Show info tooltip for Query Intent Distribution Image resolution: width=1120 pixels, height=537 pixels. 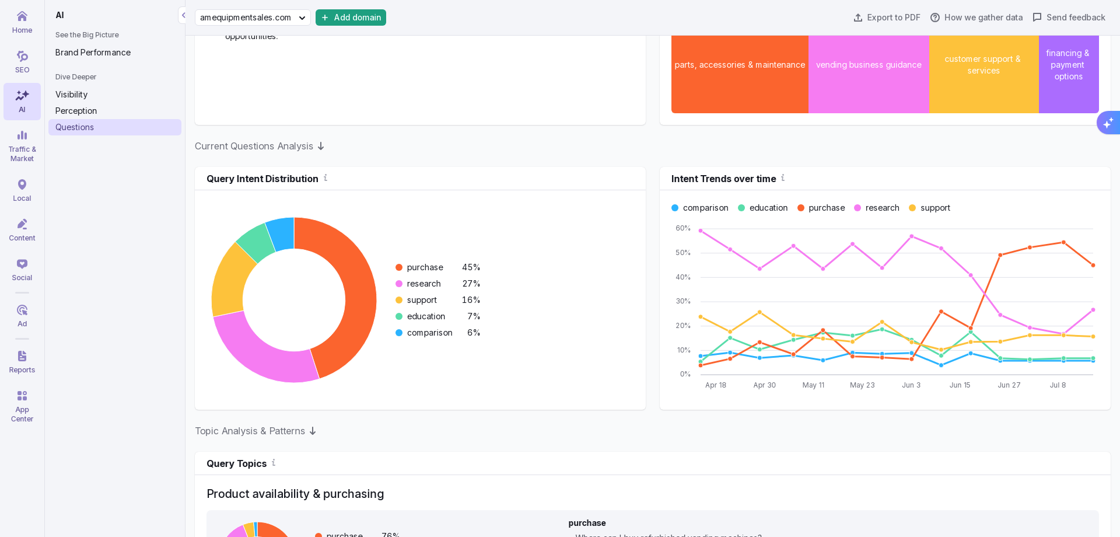click(x=325, y=178)
